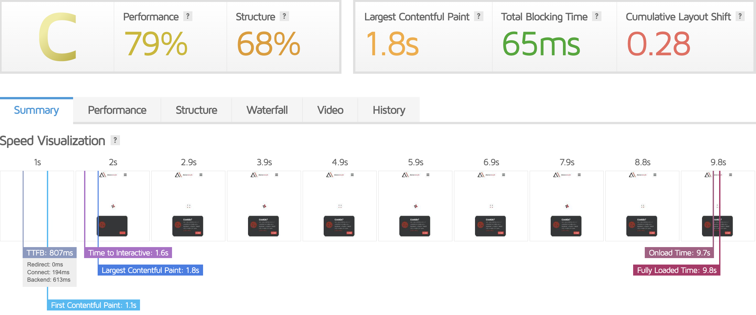Click the 4.9s filmstrip screenshot
Viewport: 756px width, 315px height.
[340, 206]
